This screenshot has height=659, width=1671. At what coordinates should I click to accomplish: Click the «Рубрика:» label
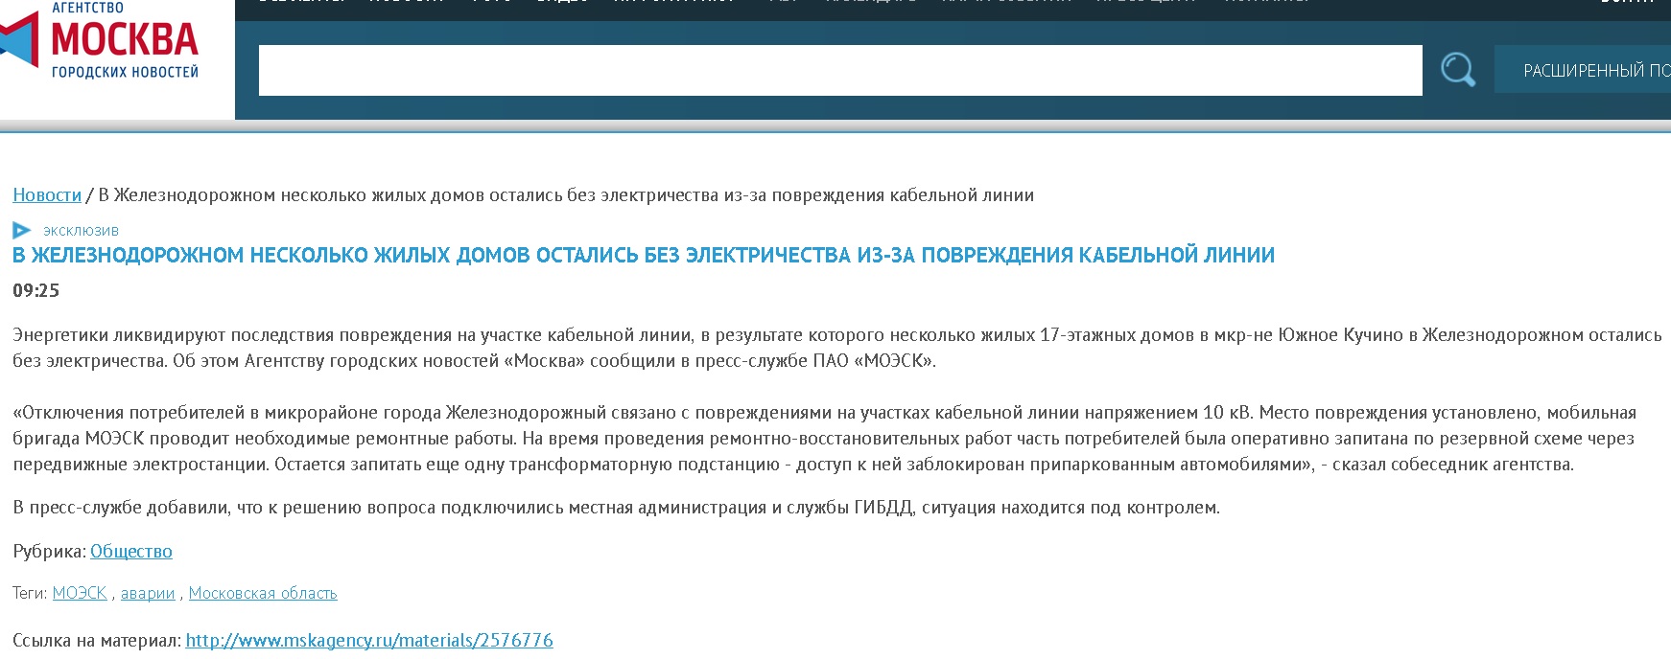(50, 552)
